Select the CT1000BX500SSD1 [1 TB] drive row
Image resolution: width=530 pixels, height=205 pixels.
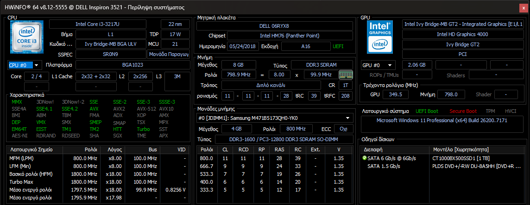pos(442,158)
